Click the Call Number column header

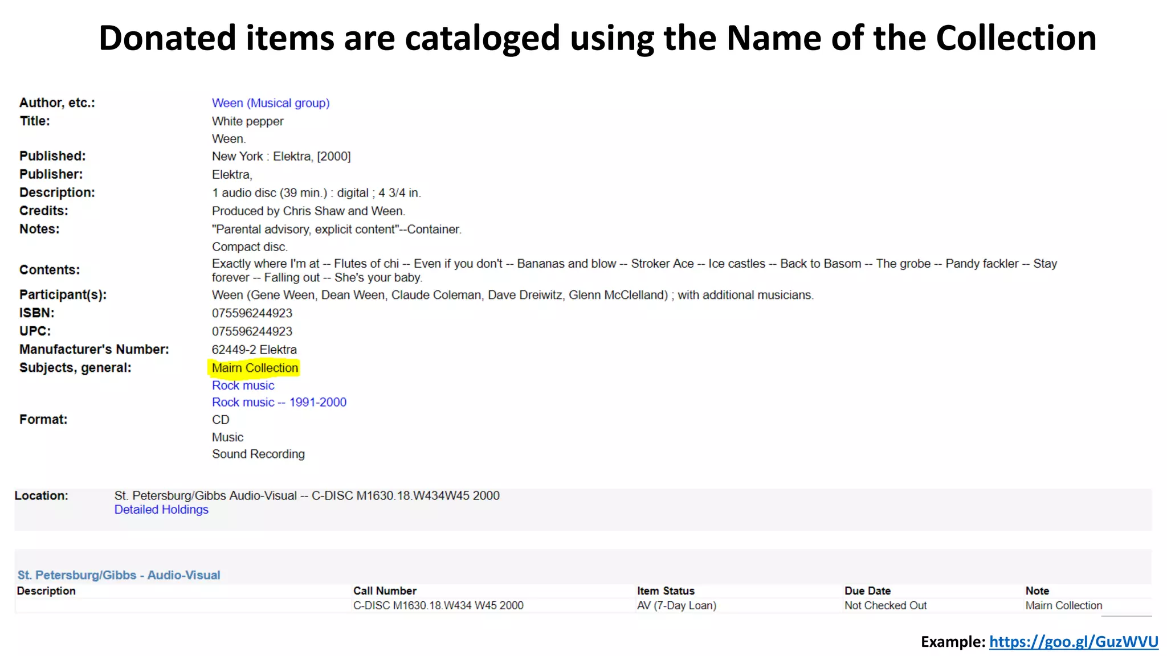[385, 591]
